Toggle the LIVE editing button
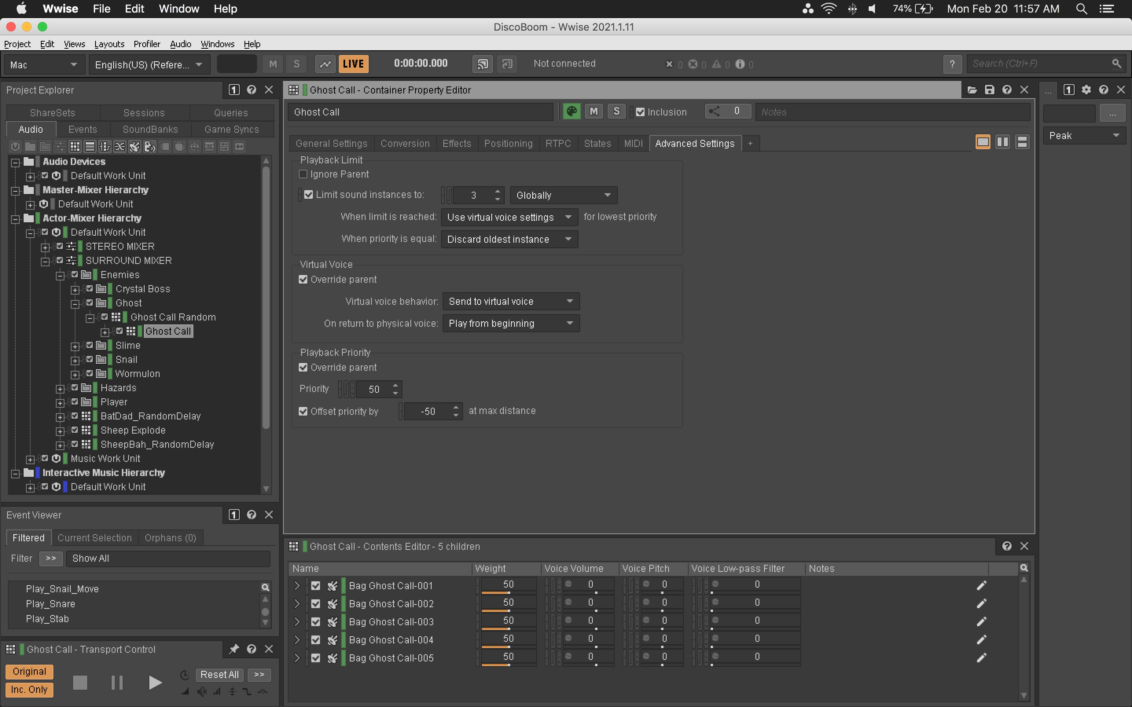 coord(353,64)
